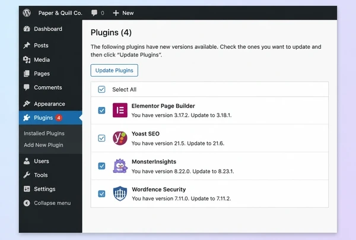Click the WordPress logo icon
Viewport: 356px width, 240px height.
pos(27,12)
